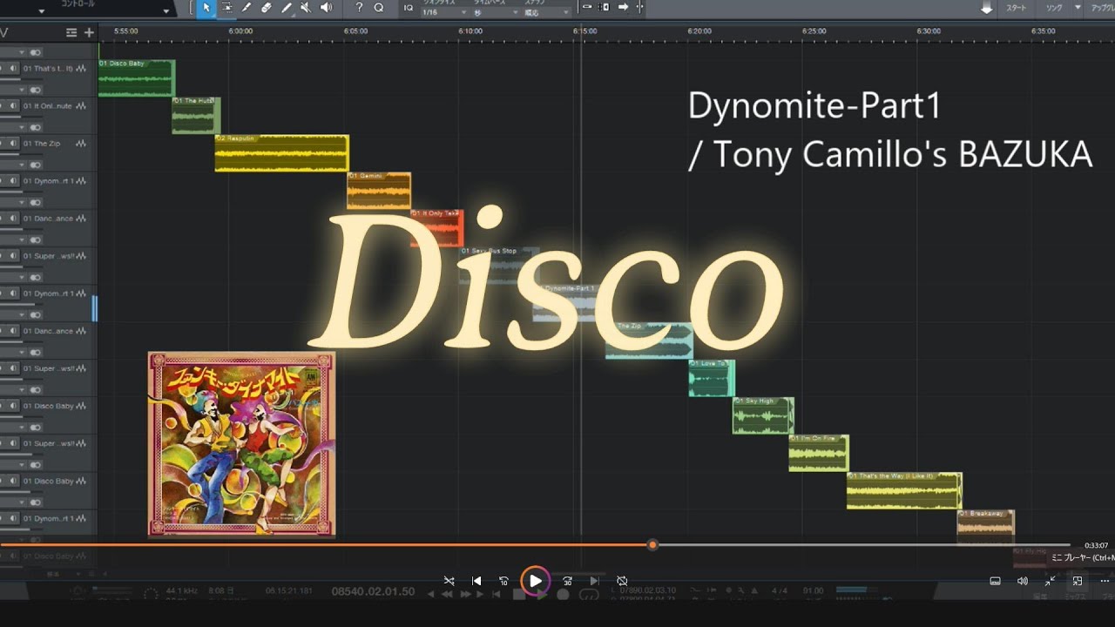Expand the control parameter dropdown arrow

pyautogui.click(x=166, y=11)
